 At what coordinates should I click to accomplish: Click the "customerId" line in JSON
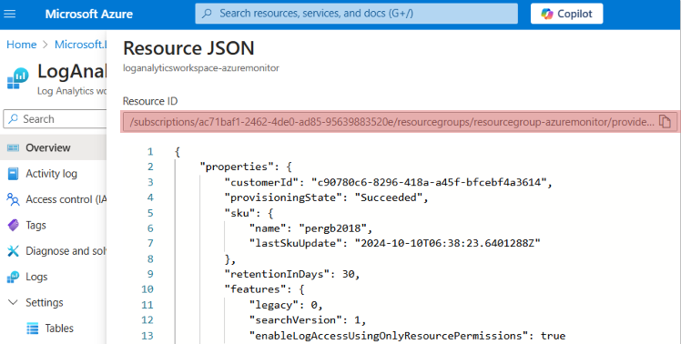(388, 182)
